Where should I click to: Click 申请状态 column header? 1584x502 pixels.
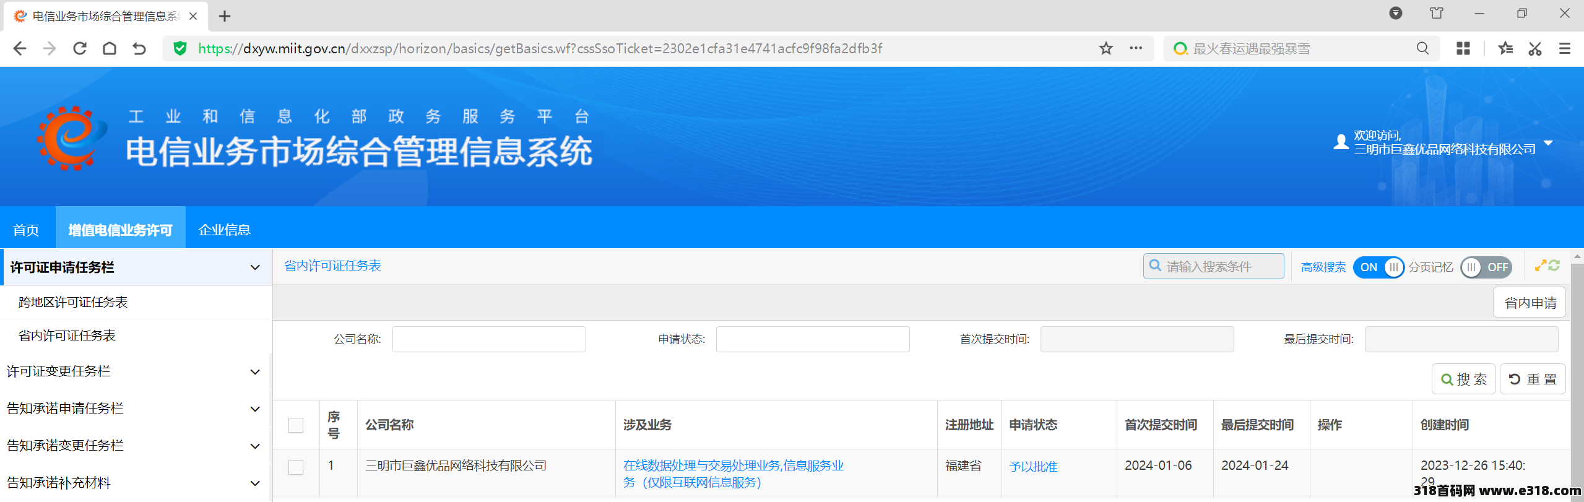(x=1033, y=425)
